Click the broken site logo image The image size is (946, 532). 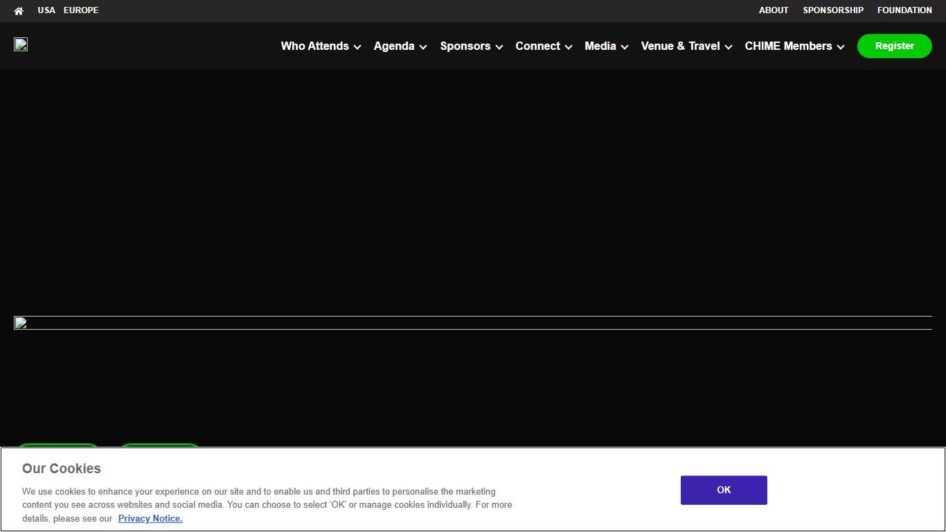(x=21, y=45)
